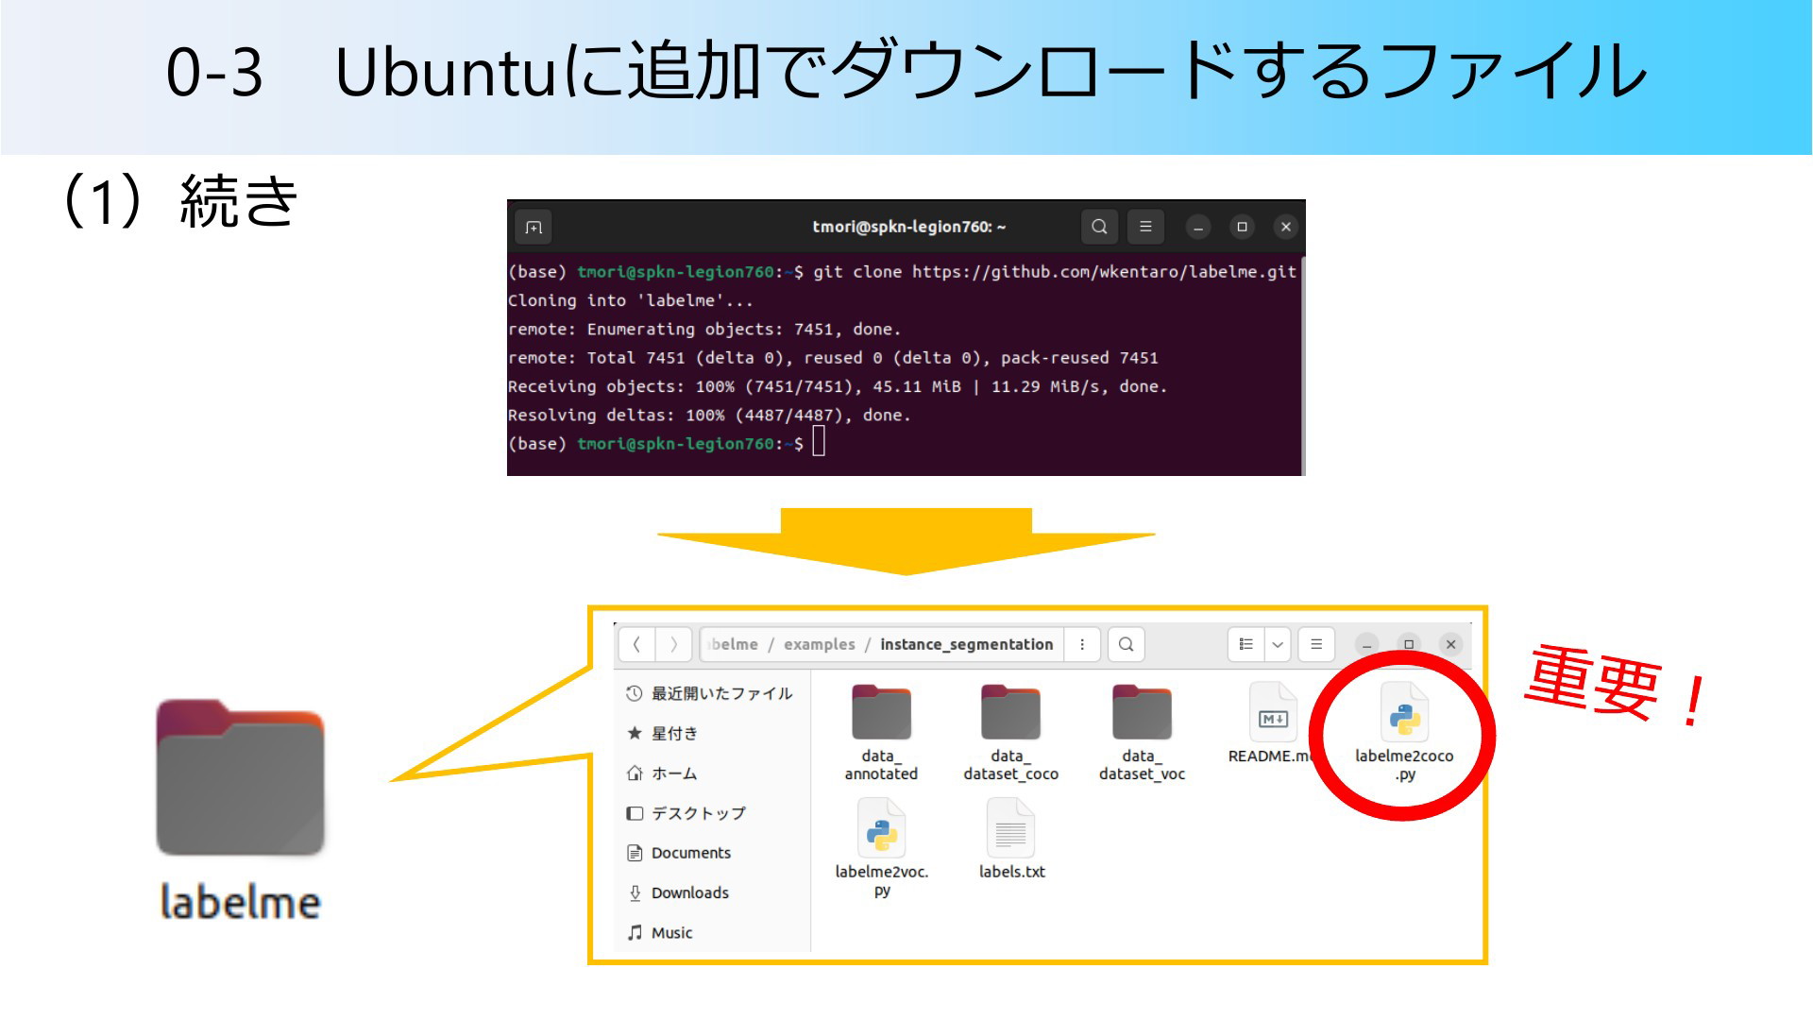1813x1020 pixels.
Task: Open the terminal hamburger menu
Action: tap(1145, 227)
